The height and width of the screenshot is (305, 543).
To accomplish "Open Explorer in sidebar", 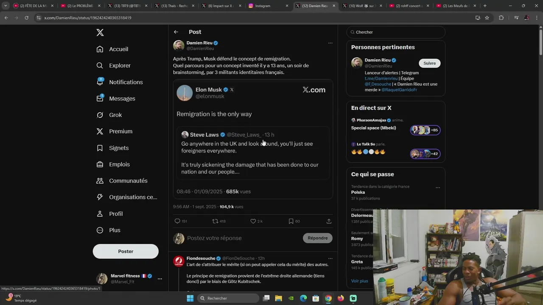I will tap(114, 66).
